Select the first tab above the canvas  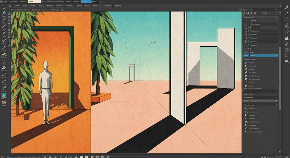coord(13,10)
